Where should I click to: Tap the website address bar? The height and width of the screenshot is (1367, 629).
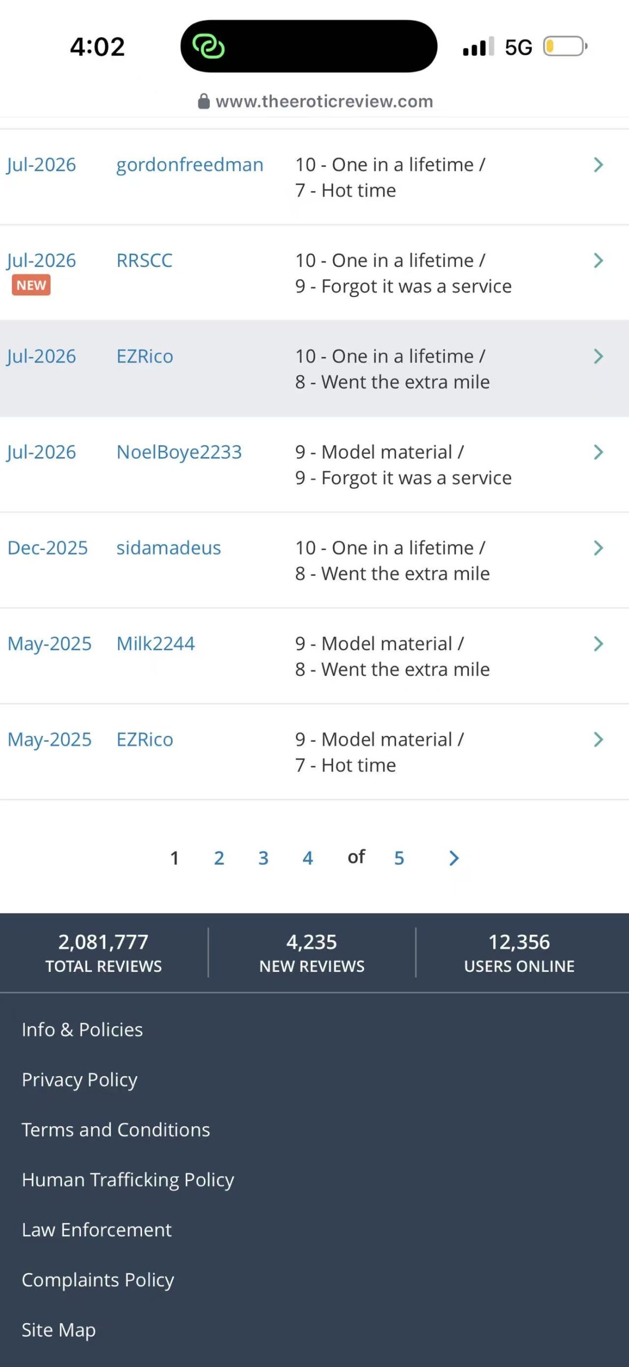pos(315,101)
